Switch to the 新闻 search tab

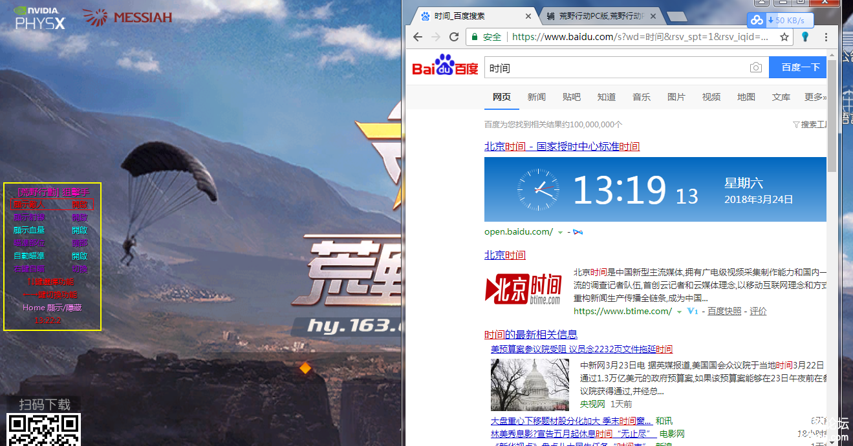tap(537, 97)
